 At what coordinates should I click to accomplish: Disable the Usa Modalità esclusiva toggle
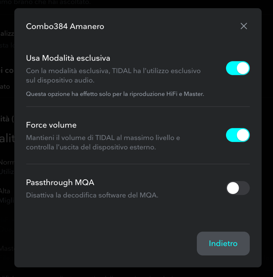click(x=238, y=68)
